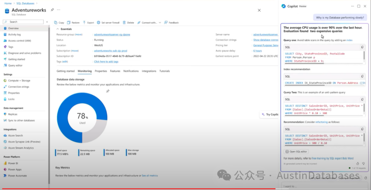Collapse the left navigation menu chevron
This screenshot has height=190, width=371.
click(47, 22)
